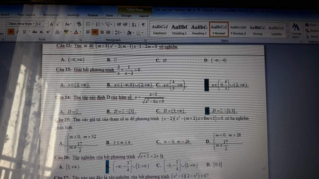Image resolution: width=319 pixels, height=179 pixels.
Task: Click Line Spacing icon
Action: coord(117,32)
